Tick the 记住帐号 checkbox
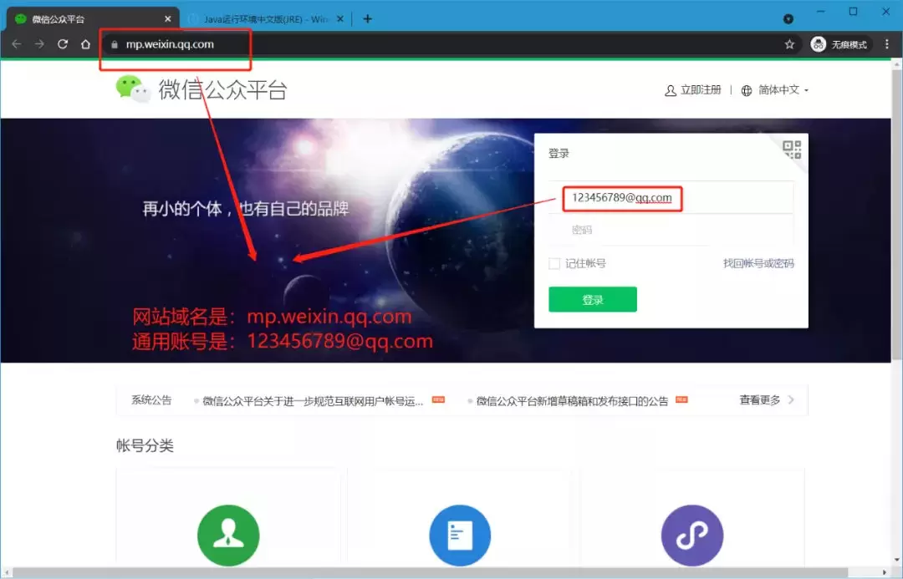 pyautogui.click(x=554, y=264)
